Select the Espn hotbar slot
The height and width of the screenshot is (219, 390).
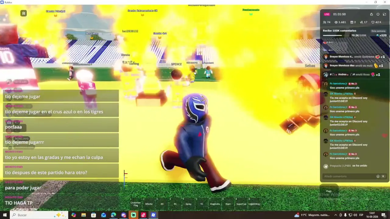point(228,203)
